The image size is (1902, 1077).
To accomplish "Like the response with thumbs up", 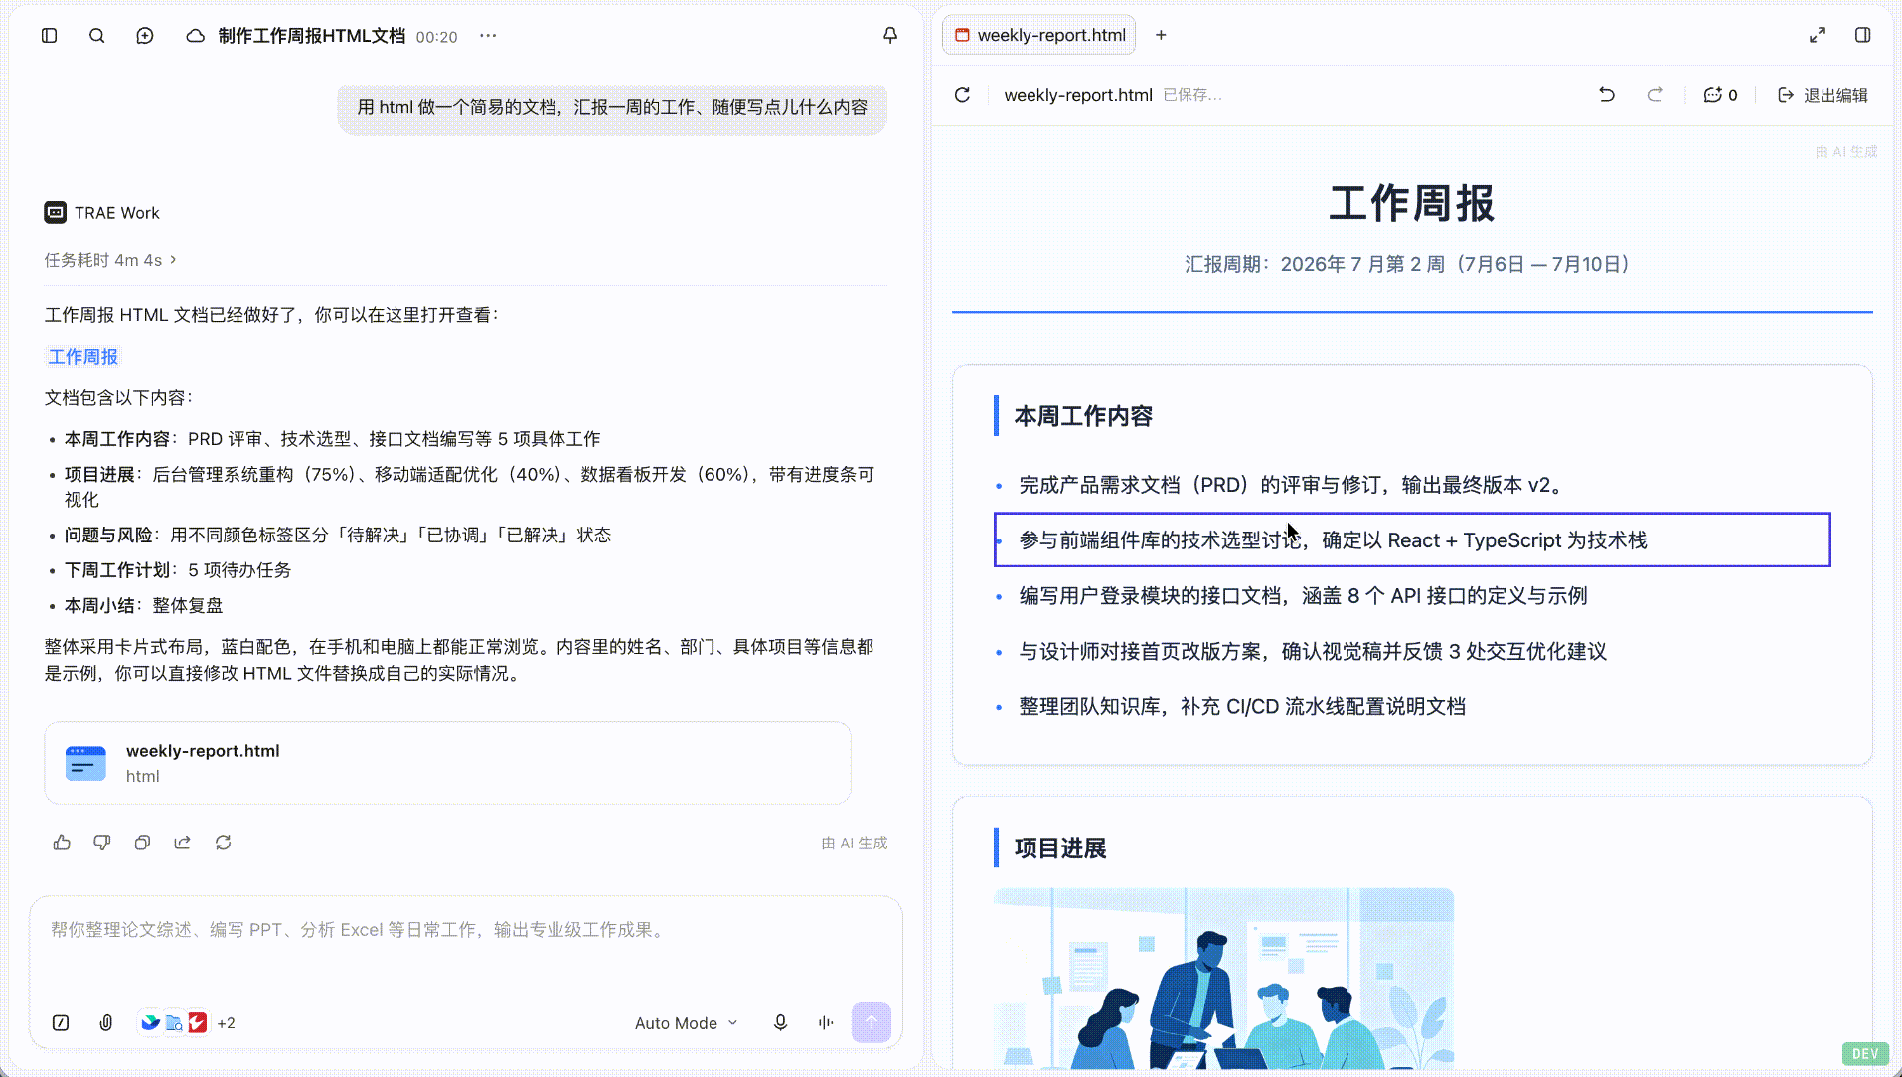I will tap(62, 843).
